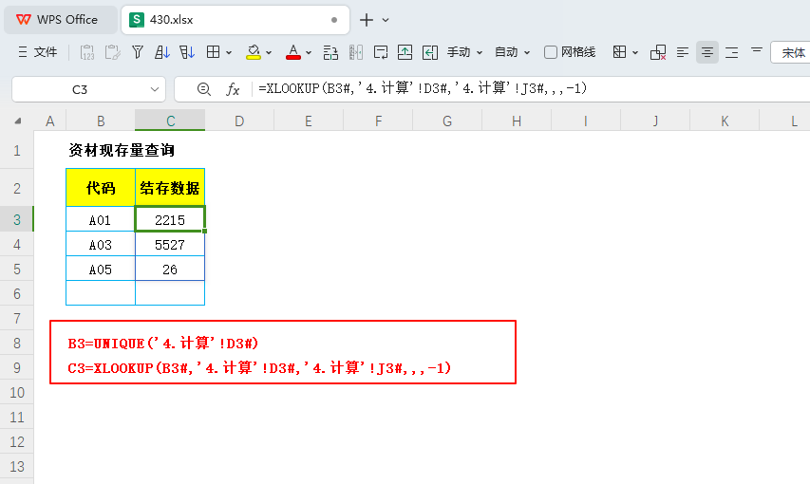Open the 自动 dropdown
The image size is (810, 484).
[512, 52]
